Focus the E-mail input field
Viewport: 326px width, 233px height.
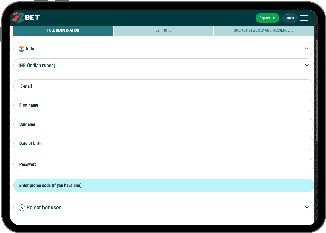click(x=163, y=86)
